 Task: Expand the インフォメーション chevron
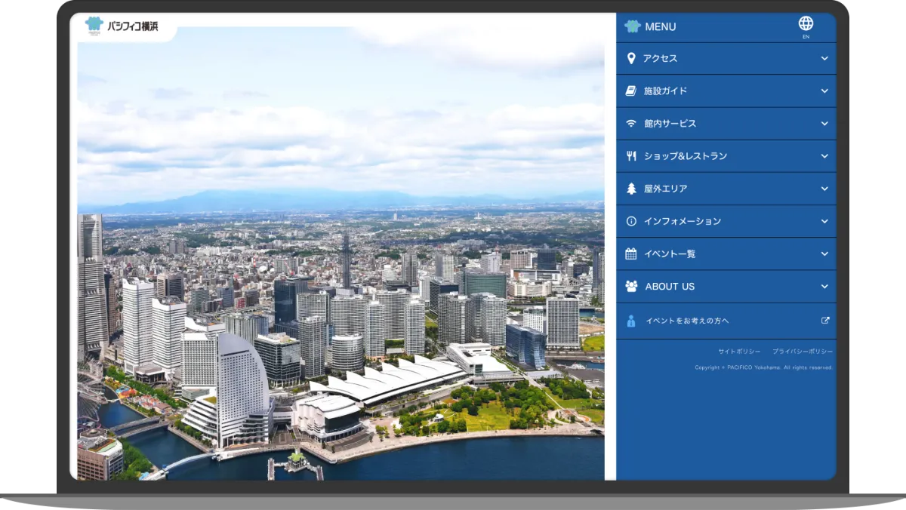[x=824, y=221]
